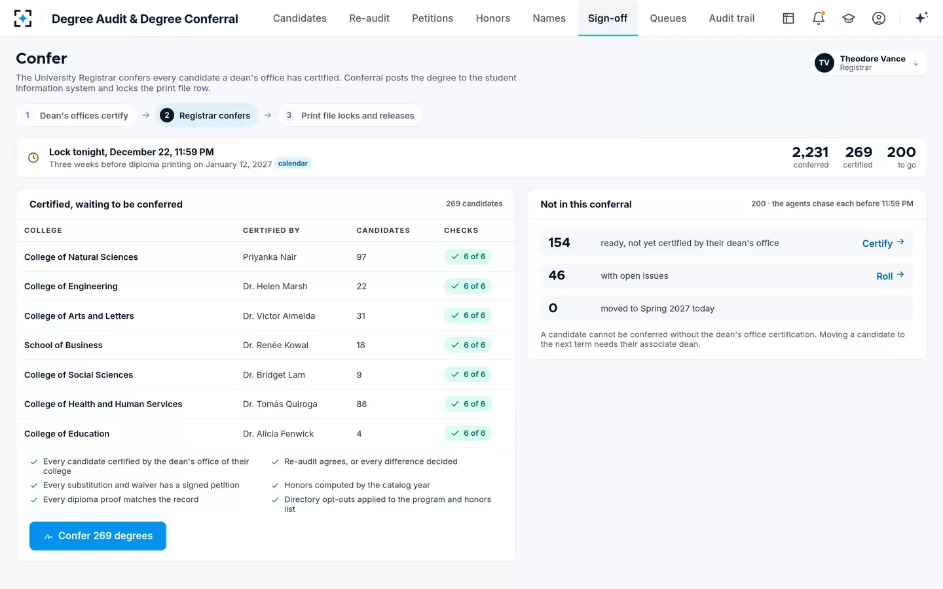Select the Dean's offices certify step
The height and width of the screenshot is (589, 943).
pyautogui.click(x=77, y=115)
